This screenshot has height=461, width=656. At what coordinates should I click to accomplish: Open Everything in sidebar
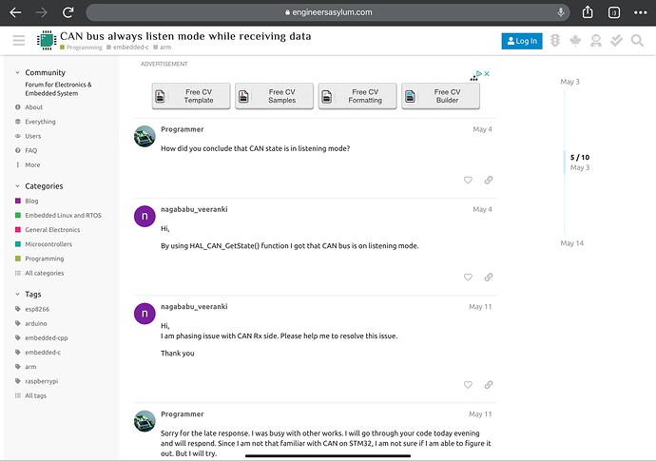[x=35, y=122]
